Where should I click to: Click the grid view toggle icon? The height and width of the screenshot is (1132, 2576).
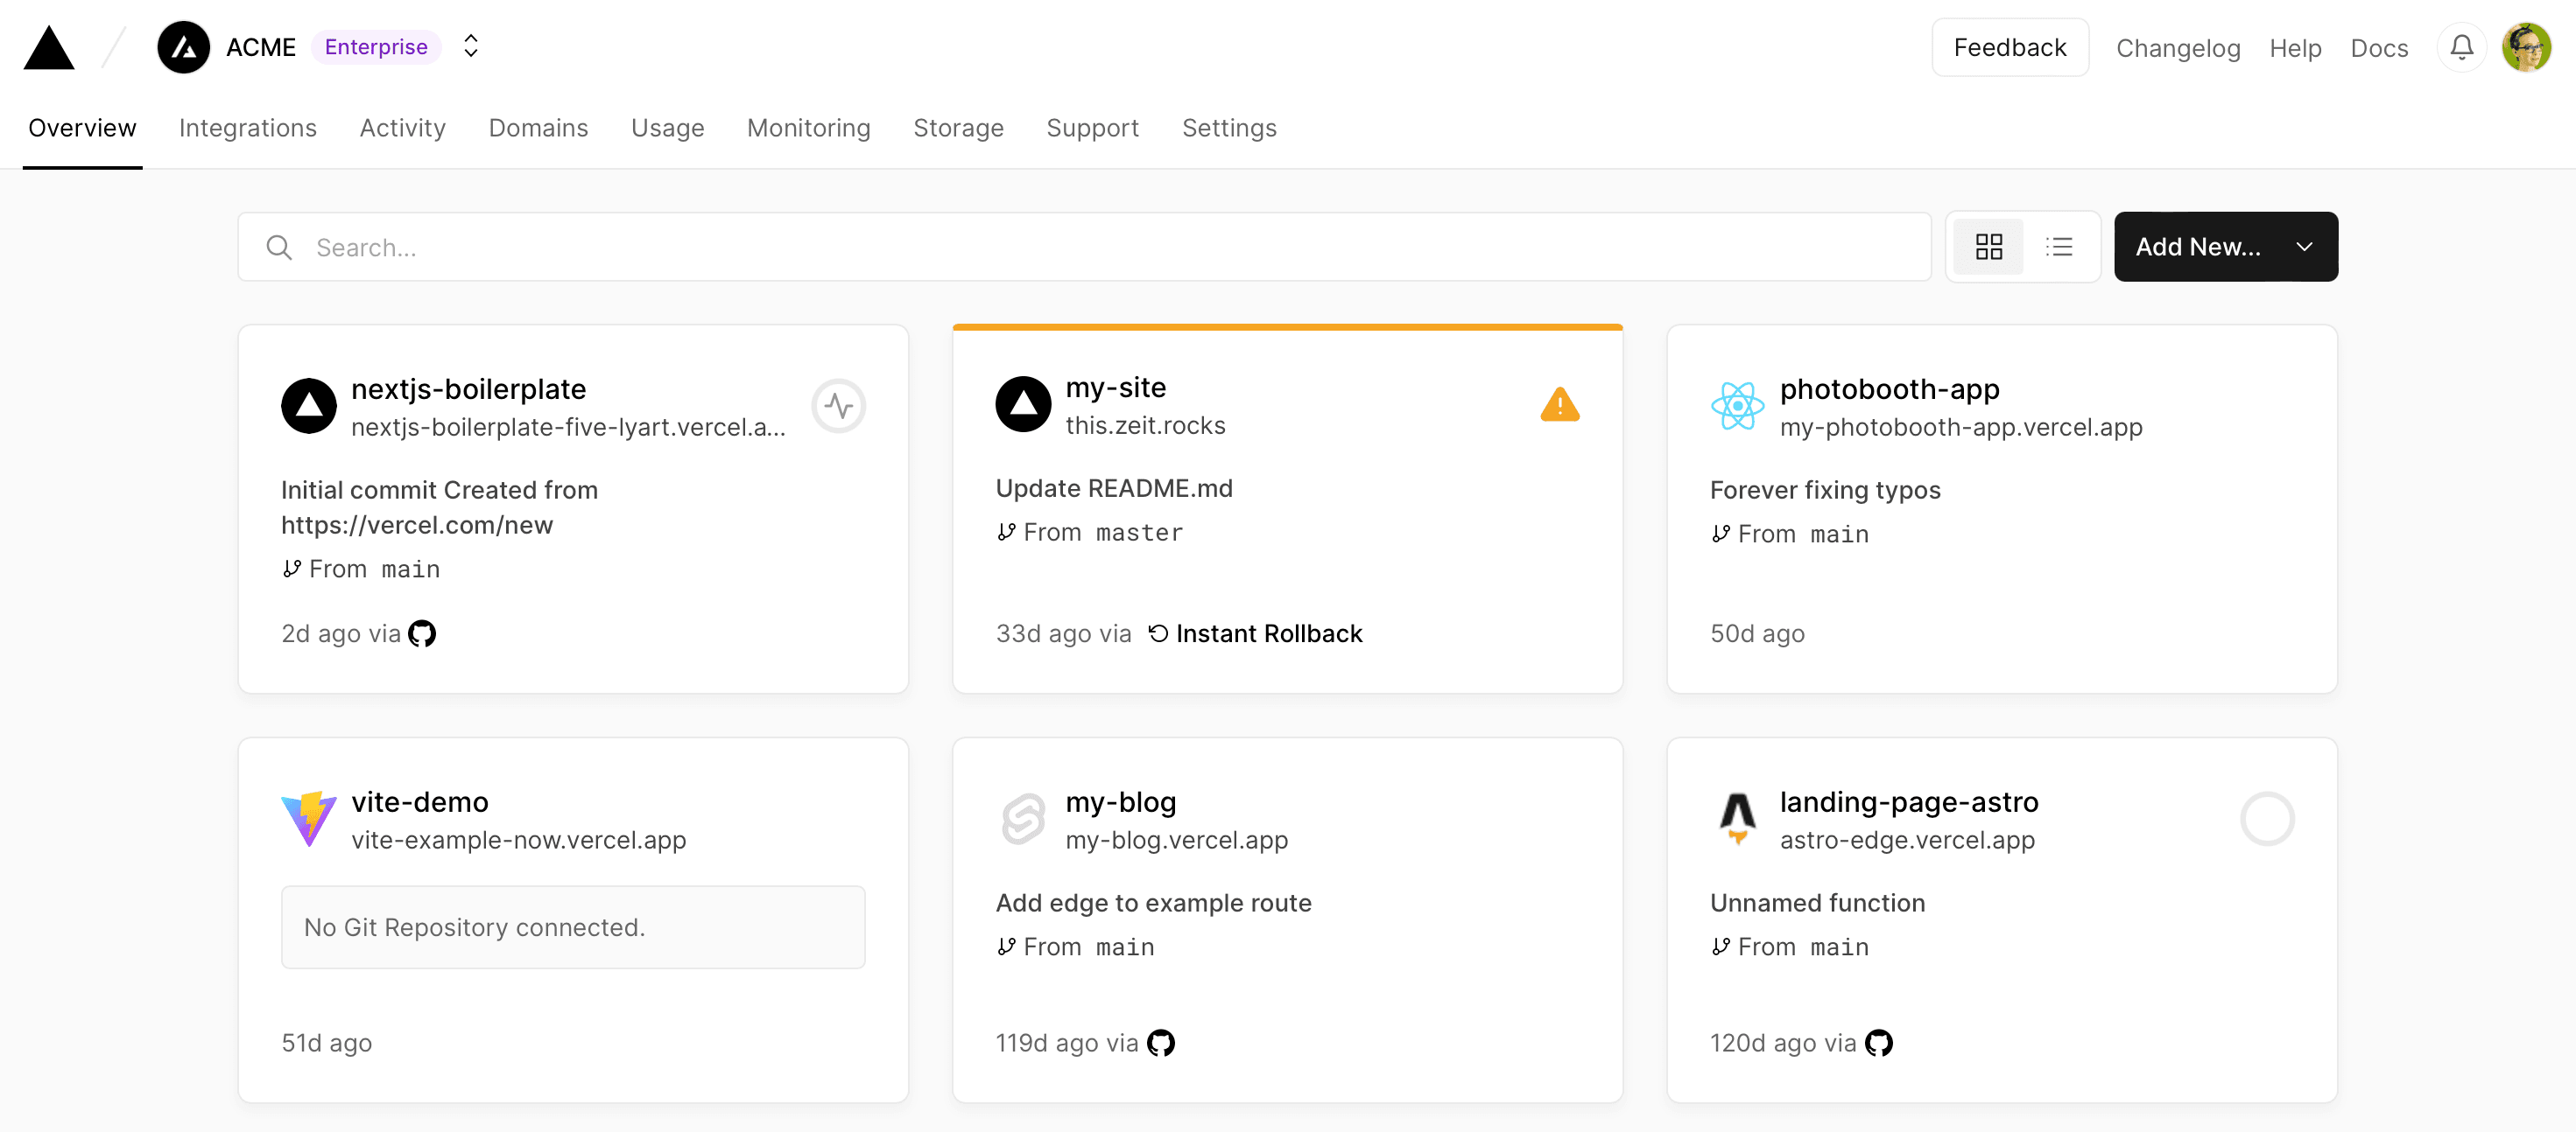pos(1989,246)
